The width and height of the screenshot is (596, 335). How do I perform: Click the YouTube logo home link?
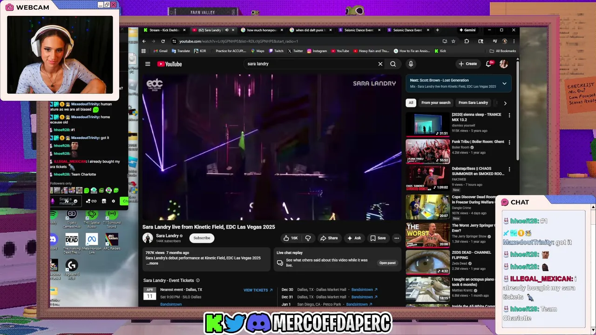click(169, 64)
